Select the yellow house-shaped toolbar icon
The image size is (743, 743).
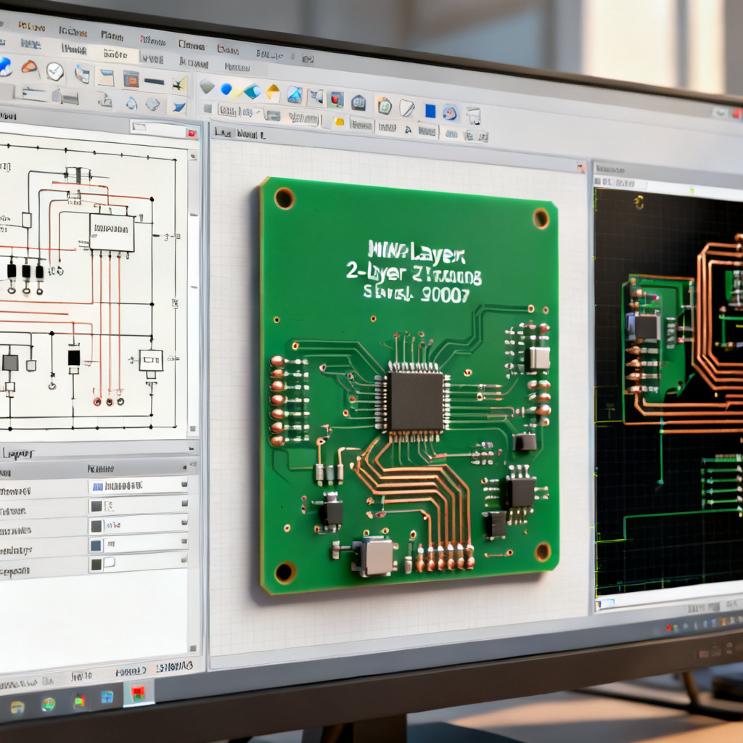click(x=273, y=93)
